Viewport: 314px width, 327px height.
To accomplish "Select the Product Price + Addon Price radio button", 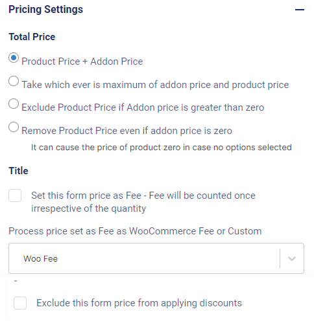I will [x=14, y=58].
